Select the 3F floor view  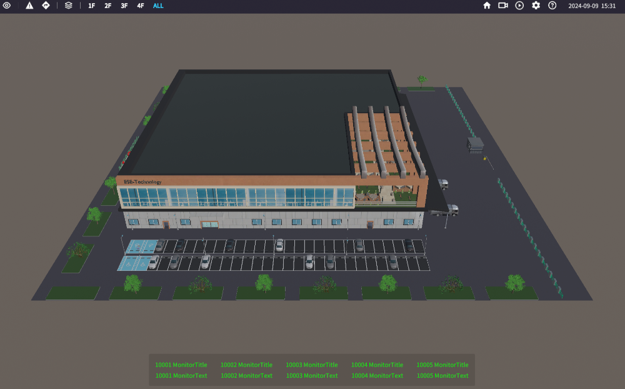124,6
